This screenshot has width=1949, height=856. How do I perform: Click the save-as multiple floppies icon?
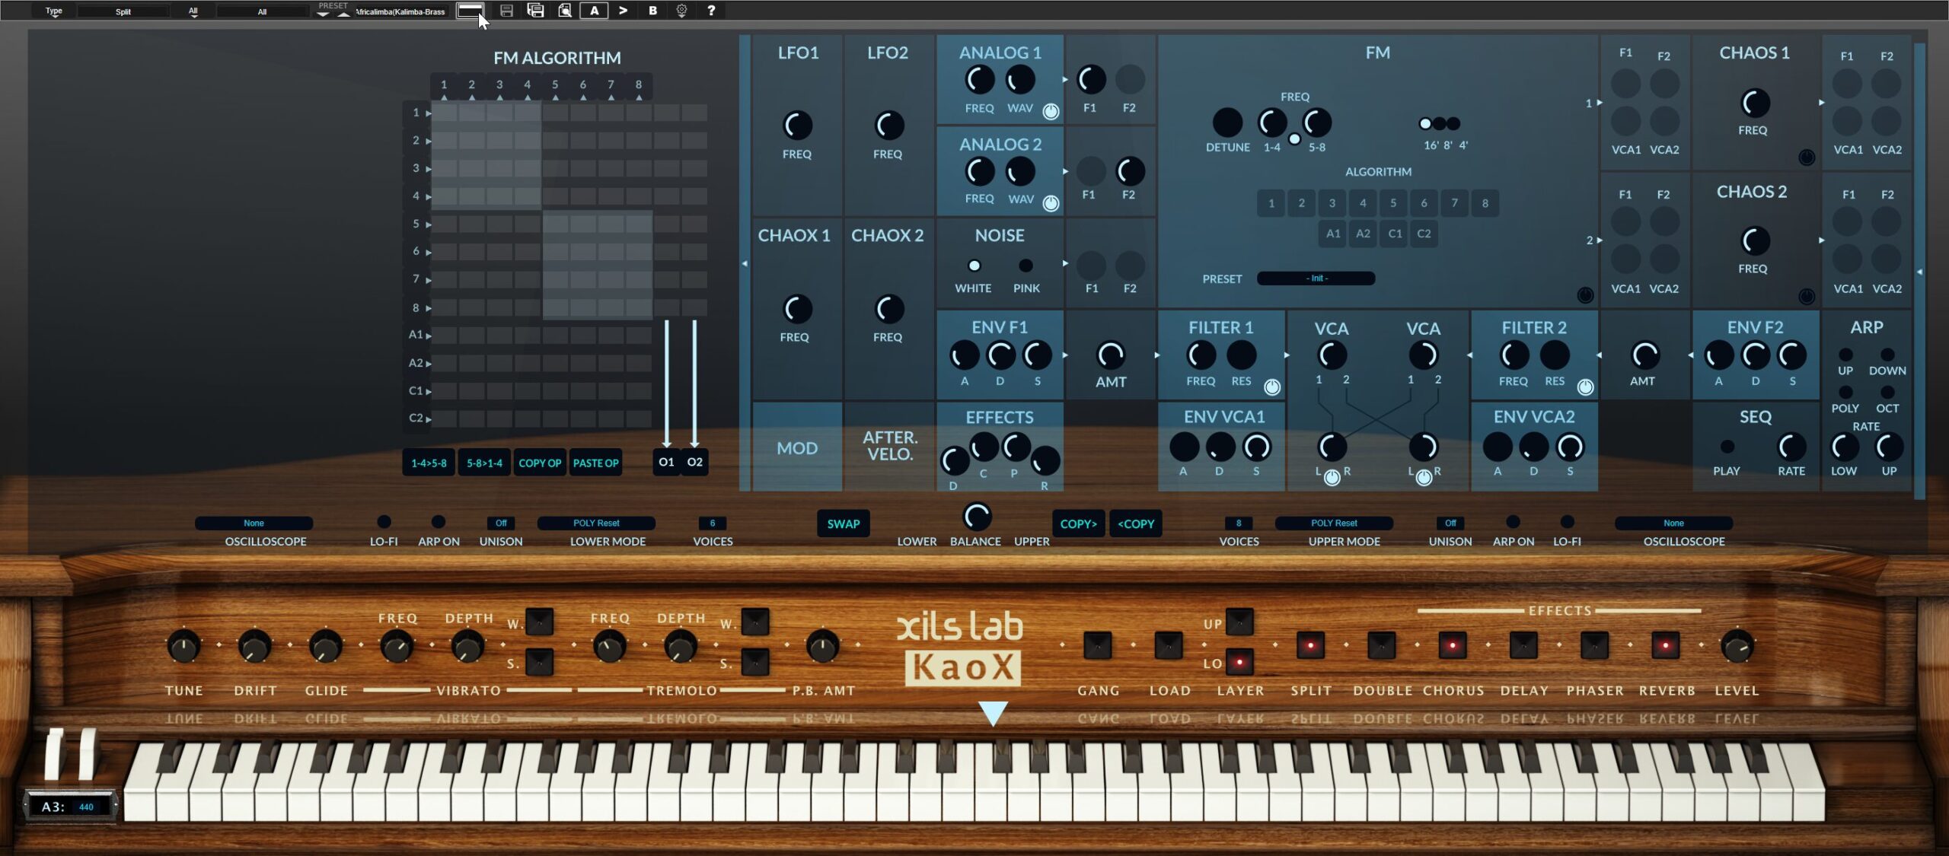[535, 11]
